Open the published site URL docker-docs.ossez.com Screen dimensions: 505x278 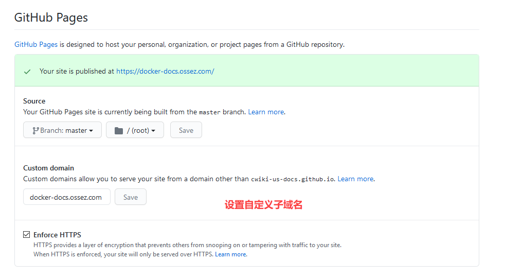[165, 71]
